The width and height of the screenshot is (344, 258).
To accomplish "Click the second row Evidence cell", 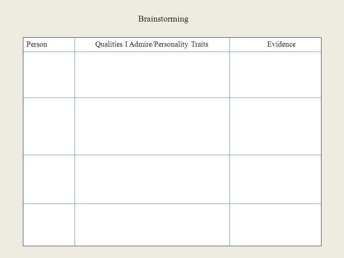I will pos(275,126).
